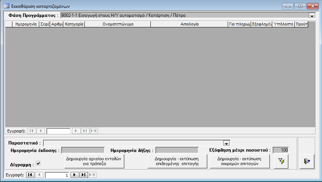The image size is (322, 182).
Task: Jump to last record in bottom navigator
Action: click(84, 175)
